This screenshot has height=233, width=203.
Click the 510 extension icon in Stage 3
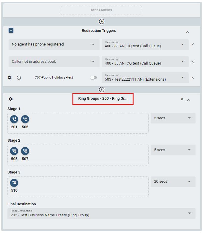point(14,183)
